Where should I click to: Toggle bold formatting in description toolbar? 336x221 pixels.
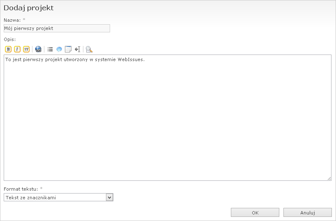click(x=8, y=49)
